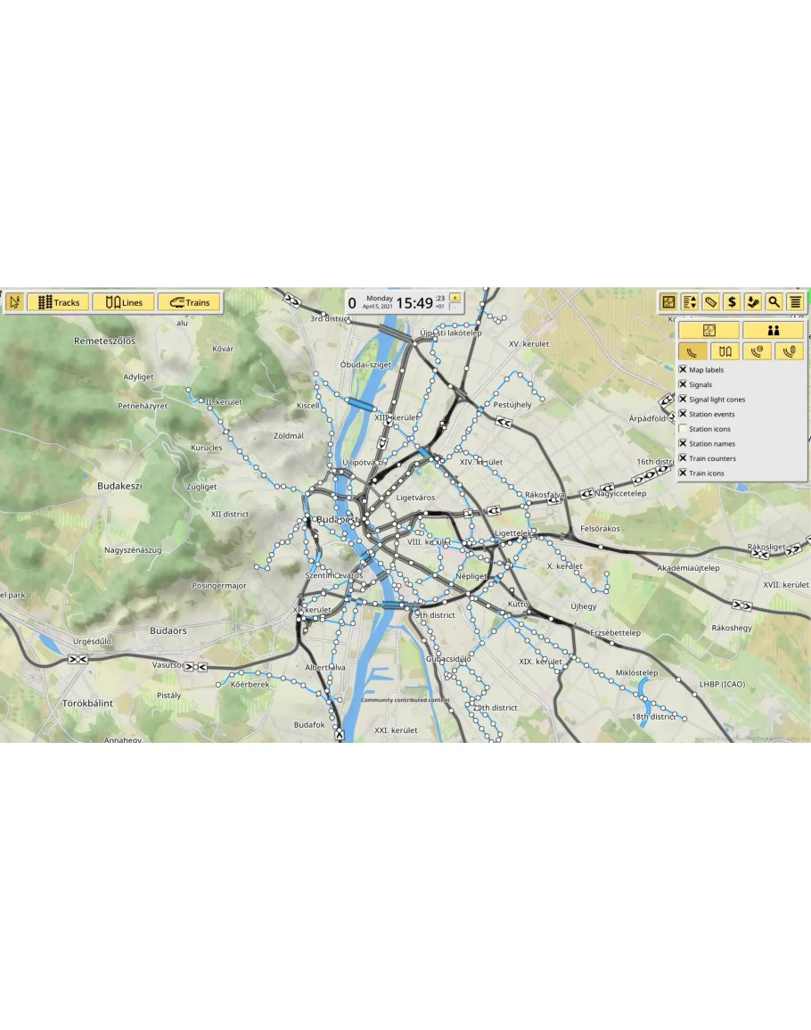Click the save/download icon
This screenshot has height=1030, width=811.
click(753, 302)
